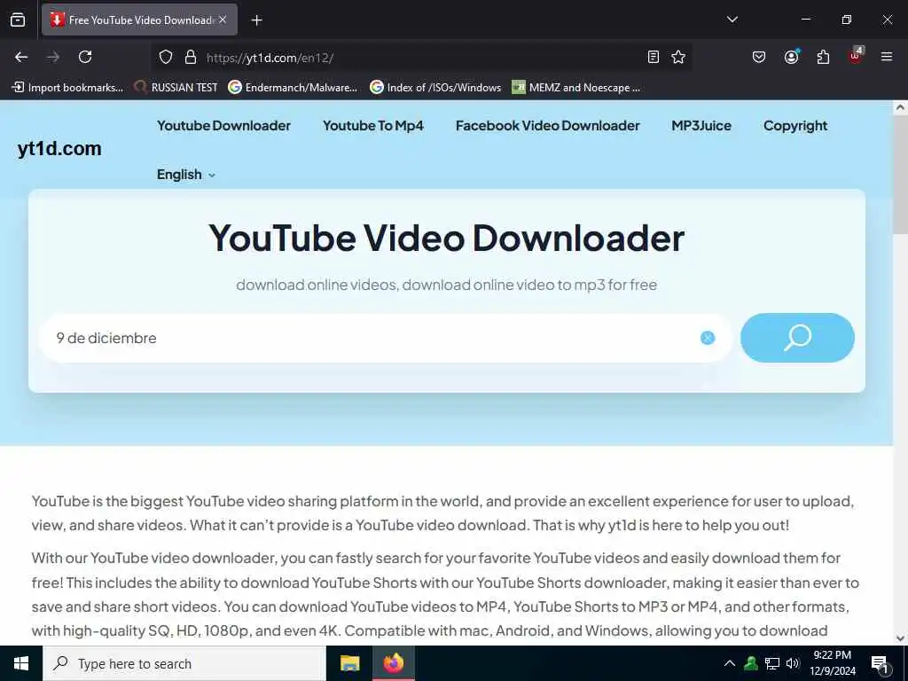This screenshot has width=908, height=681.
Task: Go to Copyright nav item
Action: (795, 126)
